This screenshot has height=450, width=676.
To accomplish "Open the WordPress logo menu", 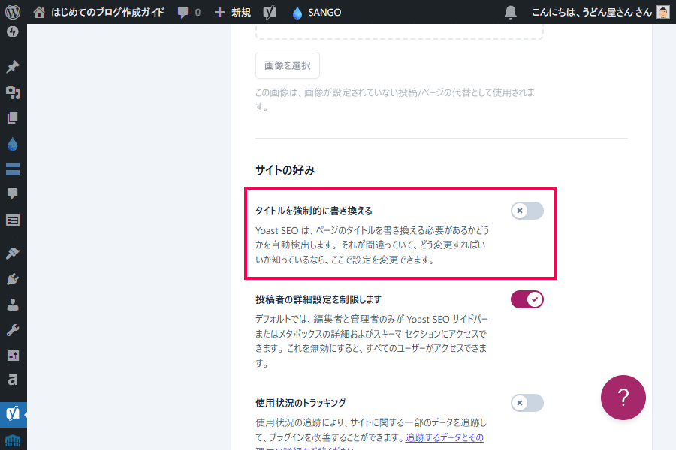I will point(13,12).
